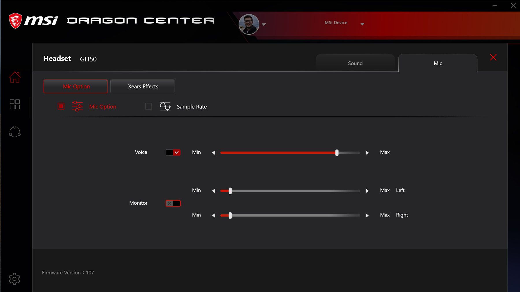
Task: Click the GH50 headset model name
Action: [x=88, y=59]
